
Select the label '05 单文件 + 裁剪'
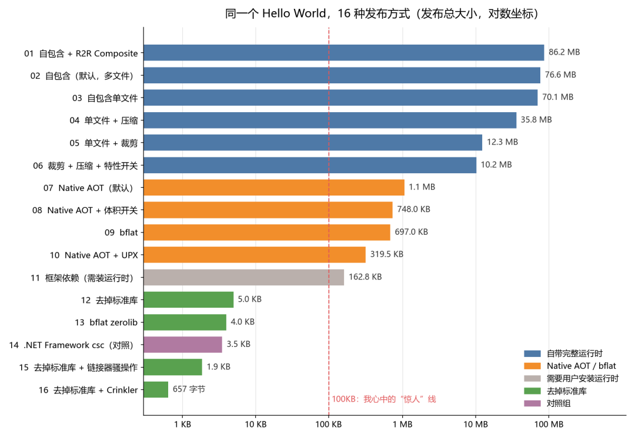click(x=103, y=143)
